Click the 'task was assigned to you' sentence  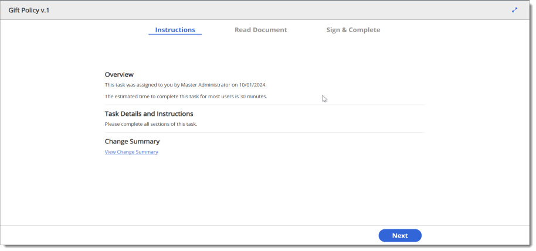coord(185,85)
